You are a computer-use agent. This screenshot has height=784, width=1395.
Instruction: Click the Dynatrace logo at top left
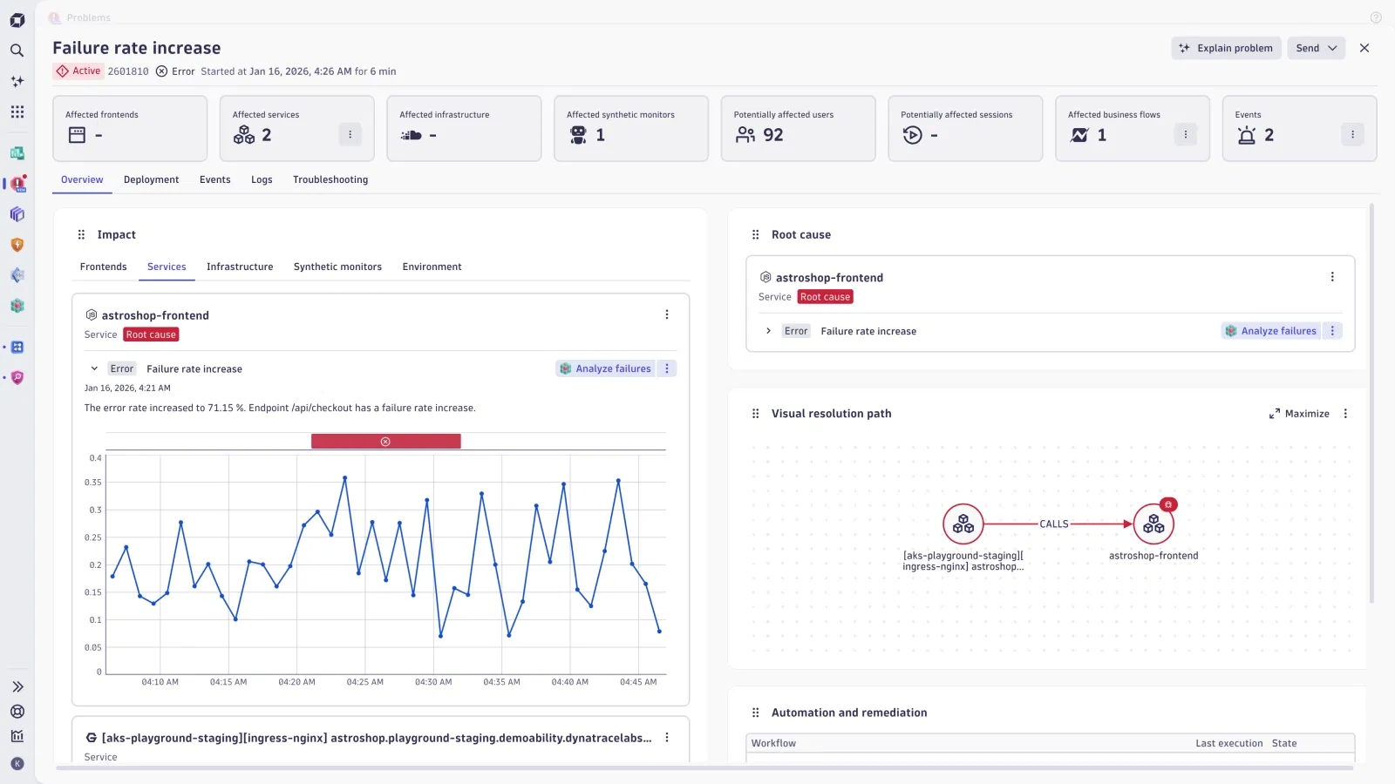click(x=17, y=19)
